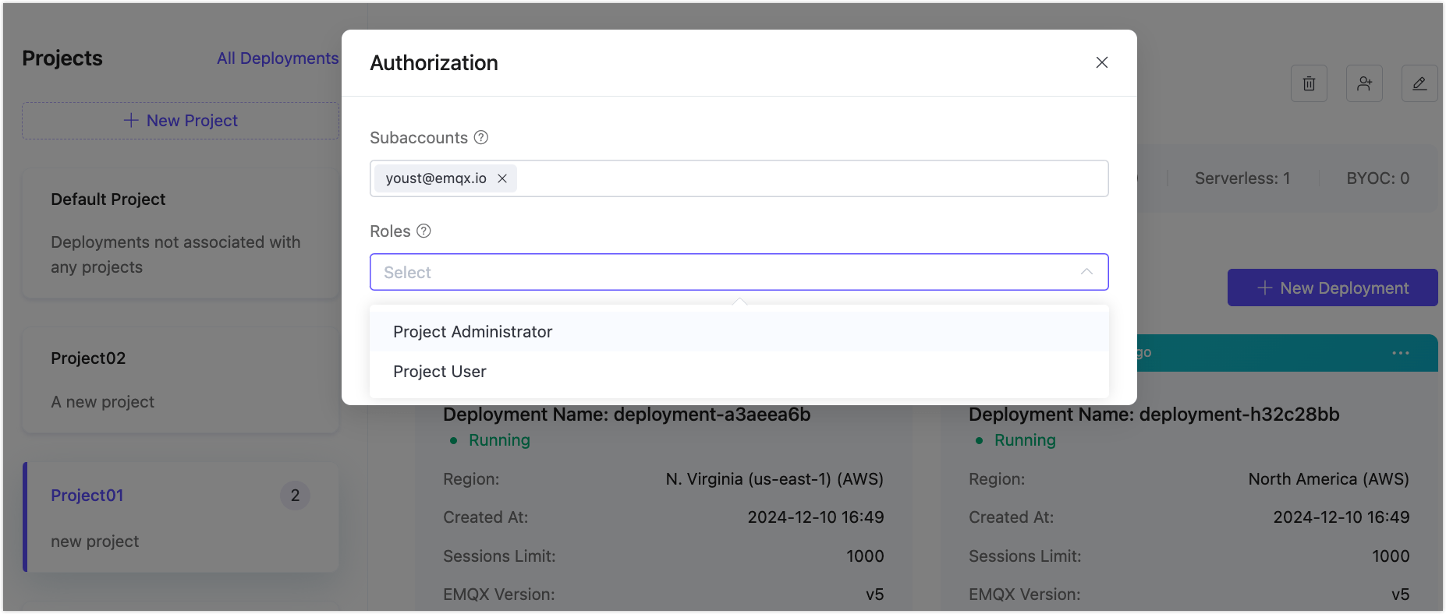Click the add user authorization icon
The height and width of the screenshot is (614, 1446).
pos(1363,83)
